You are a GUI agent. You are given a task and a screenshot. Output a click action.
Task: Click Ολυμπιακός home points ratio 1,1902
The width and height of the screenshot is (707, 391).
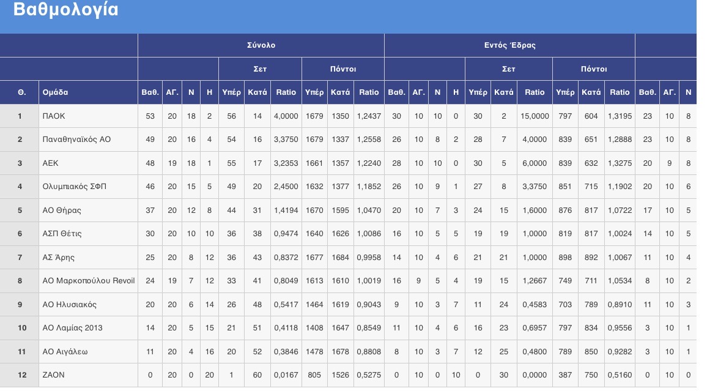(x=620, y=186)
